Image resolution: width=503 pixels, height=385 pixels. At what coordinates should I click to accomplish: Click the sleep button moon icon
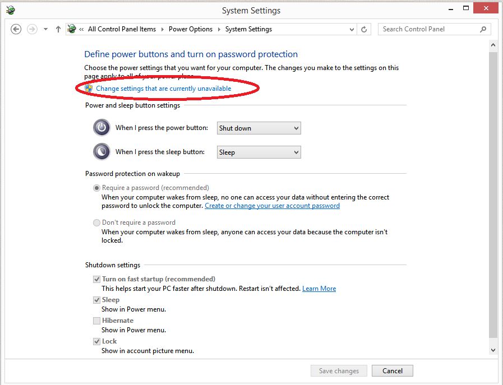[101, 152]
